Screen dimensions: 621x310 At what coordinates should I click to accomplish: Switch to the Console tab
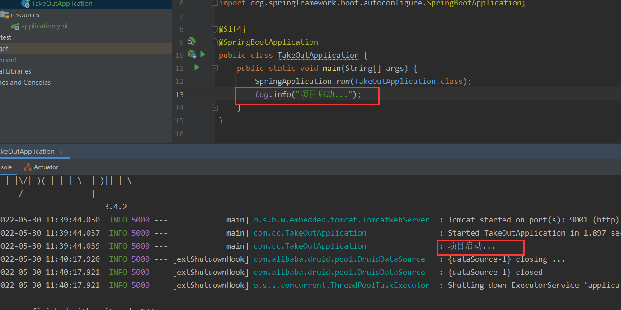pyautogui.click(x=5, y=167)
